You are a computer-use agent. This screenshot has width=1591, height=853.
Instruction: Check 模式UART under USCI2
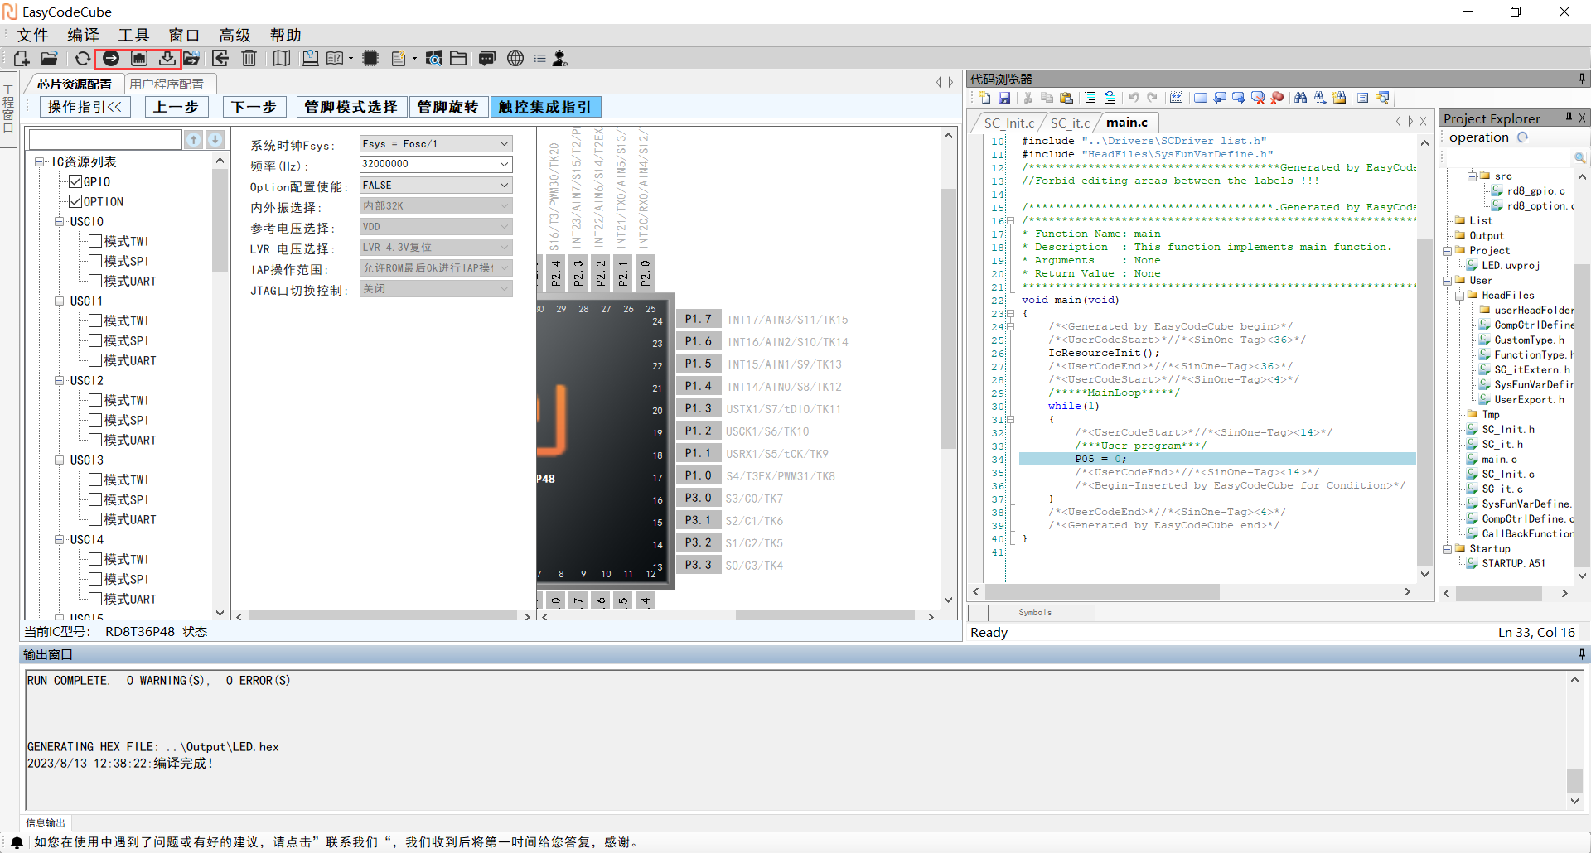95,440
